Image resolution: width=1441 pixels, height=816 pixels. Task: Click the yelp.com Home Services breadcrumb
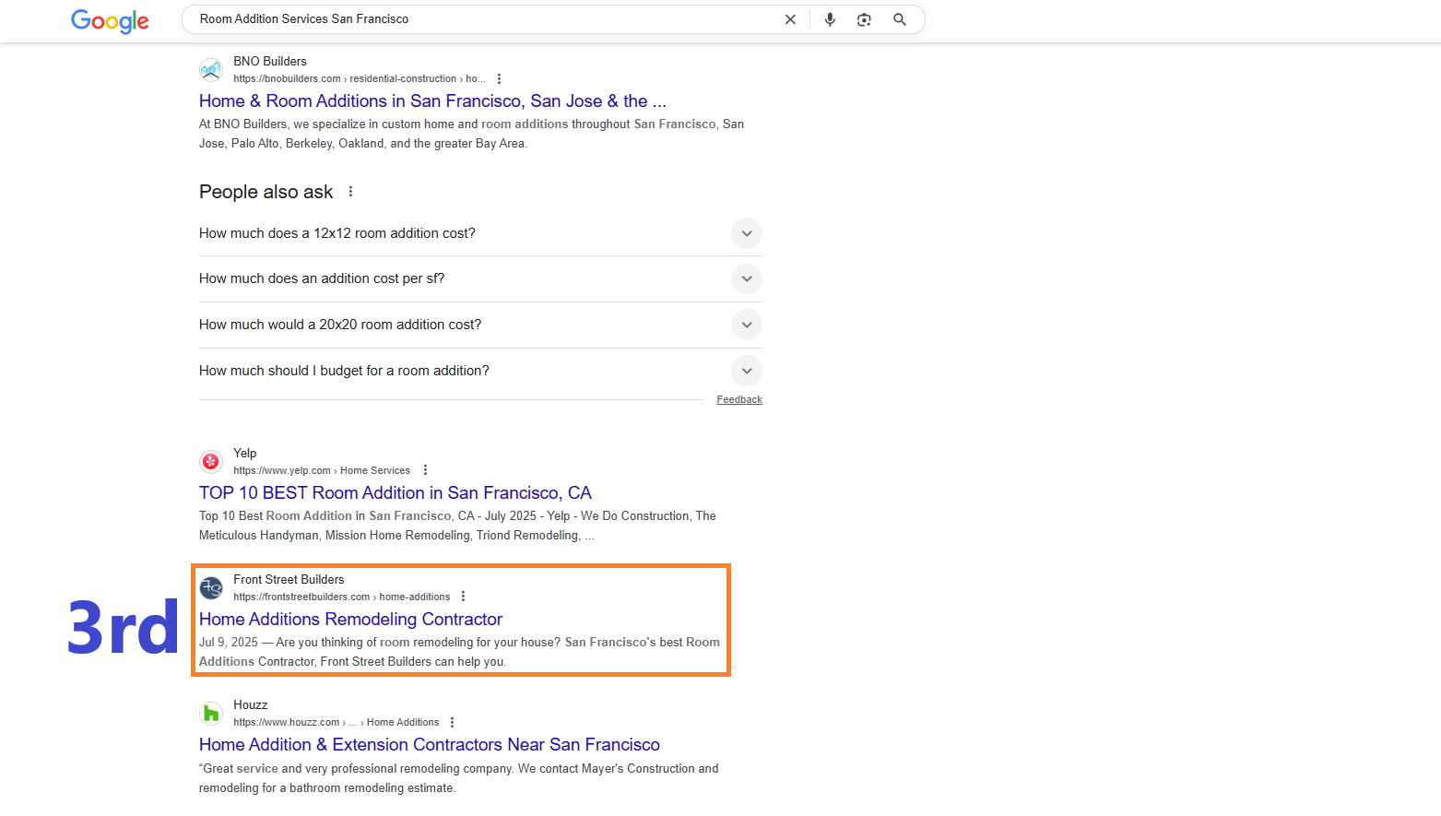(322, 470)
